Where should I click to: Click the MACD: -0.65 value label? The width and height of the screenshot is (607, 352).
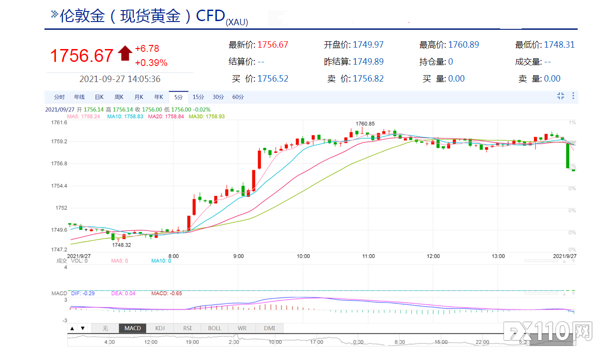166,293
